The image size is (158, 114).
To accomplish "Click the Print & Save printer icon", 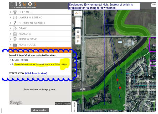I will (15, 39).
